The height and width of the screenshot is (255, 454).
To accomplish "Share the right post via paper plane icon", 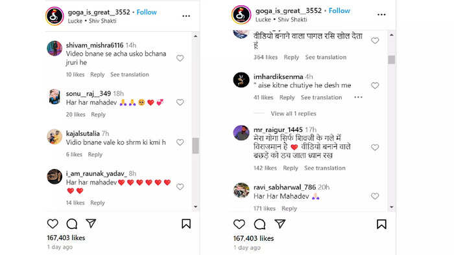I will coord(280,224).
